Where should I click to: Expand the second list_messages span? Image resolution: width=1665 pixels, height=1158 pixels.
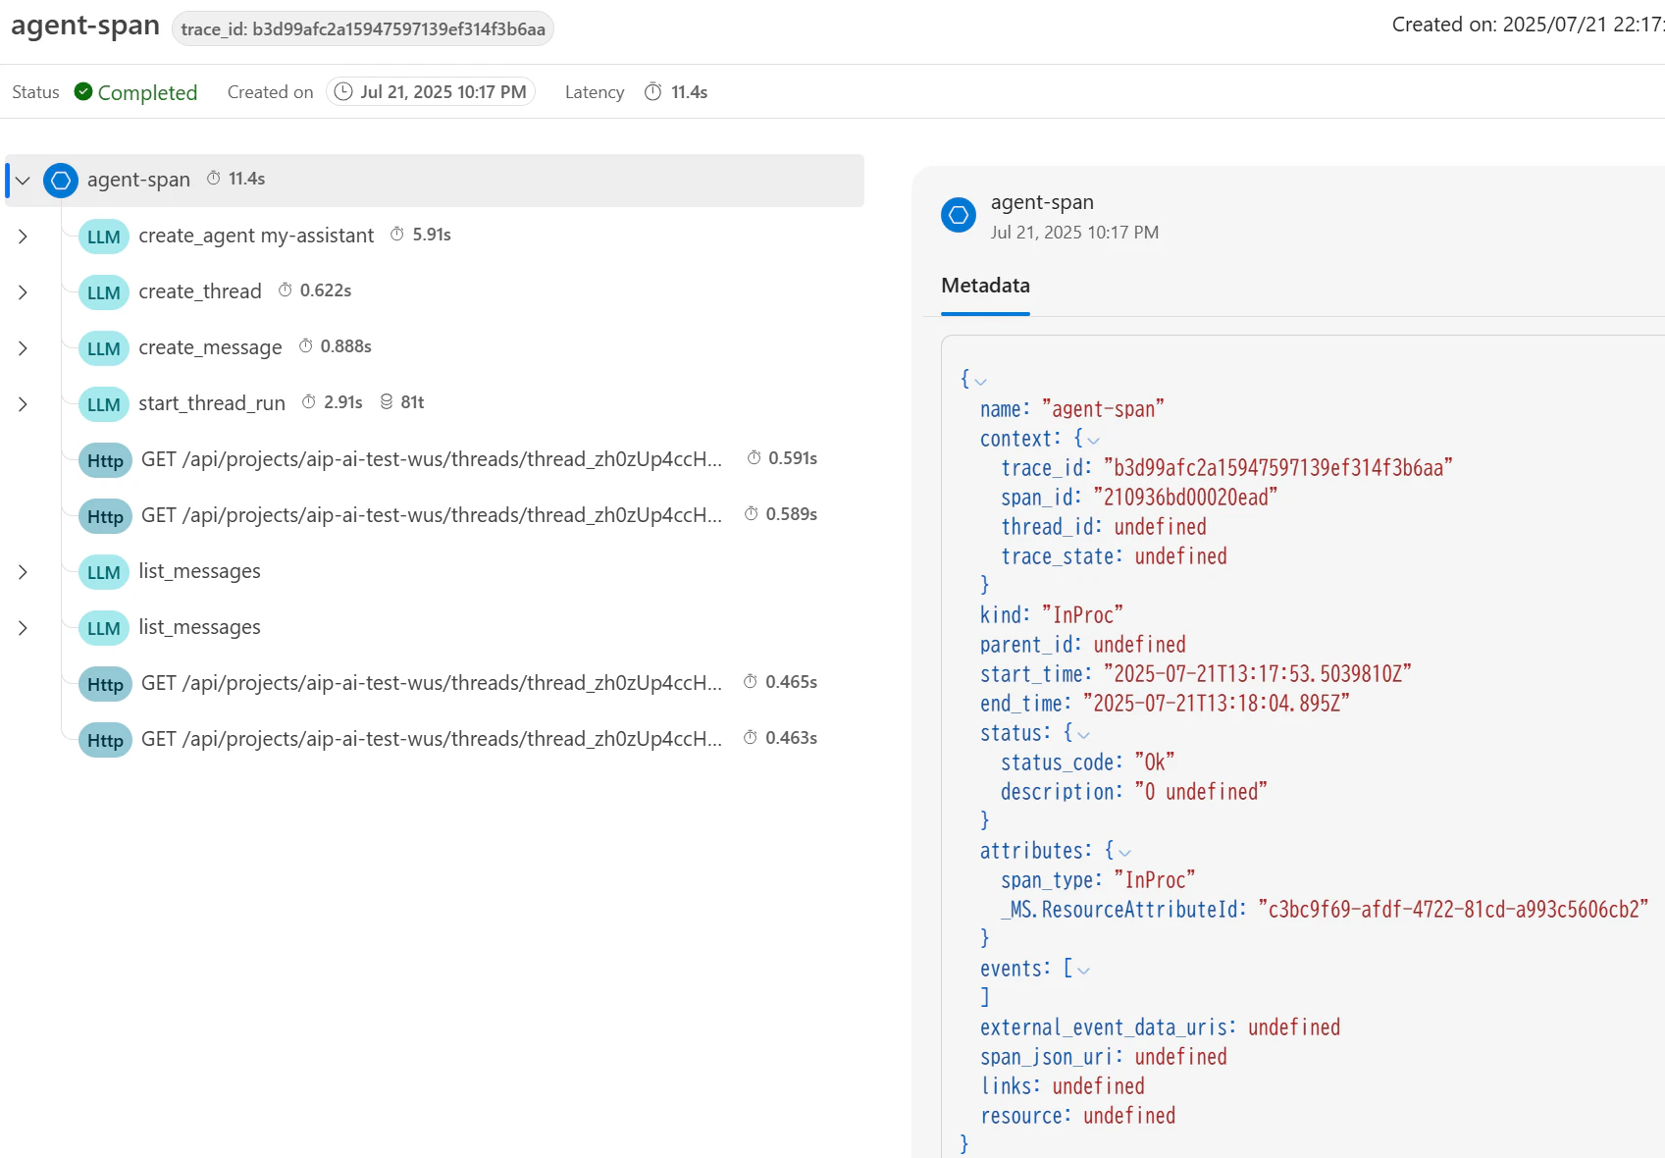point(23,628)
